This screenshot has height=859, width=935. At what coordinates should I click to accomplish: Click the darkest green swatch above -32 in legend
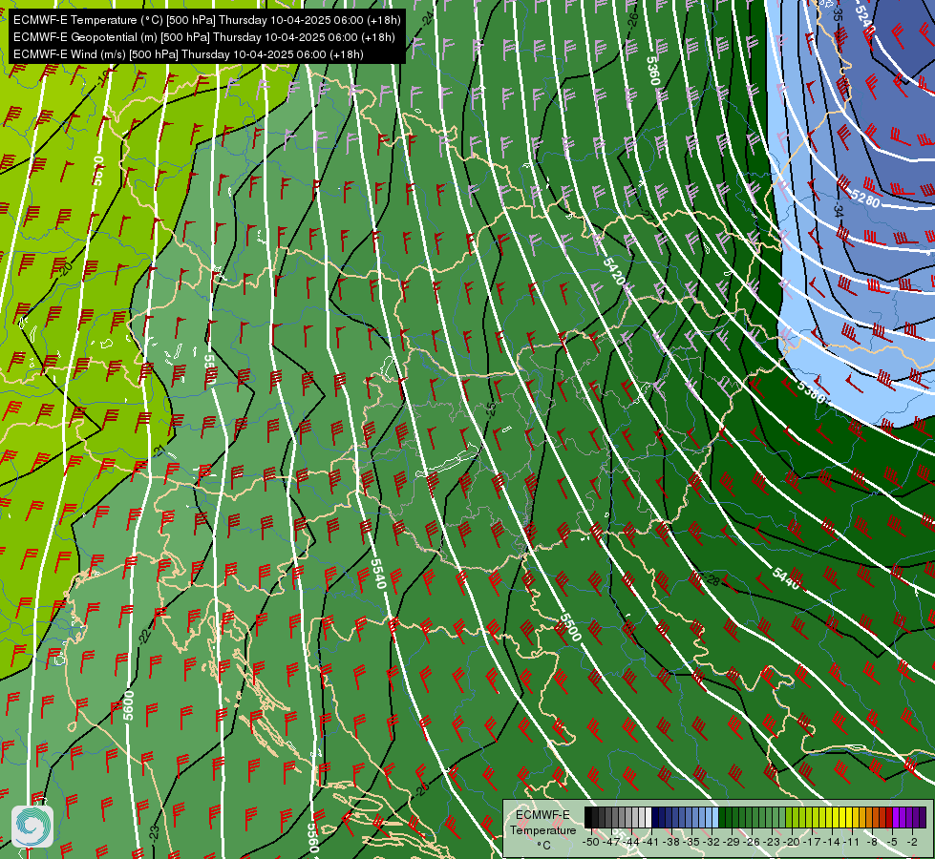click(x=722, y=817)
